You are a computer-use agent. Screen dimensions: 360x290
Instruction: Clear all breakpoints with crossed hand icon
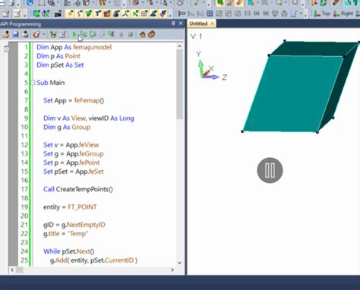pyautogui.click(x=151, y=34)
